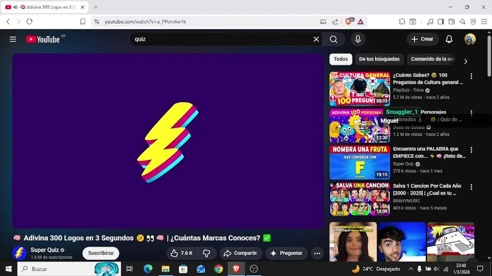492x276 pixels.
Task: Click the magnifier search button
Action: pos(333,39)
